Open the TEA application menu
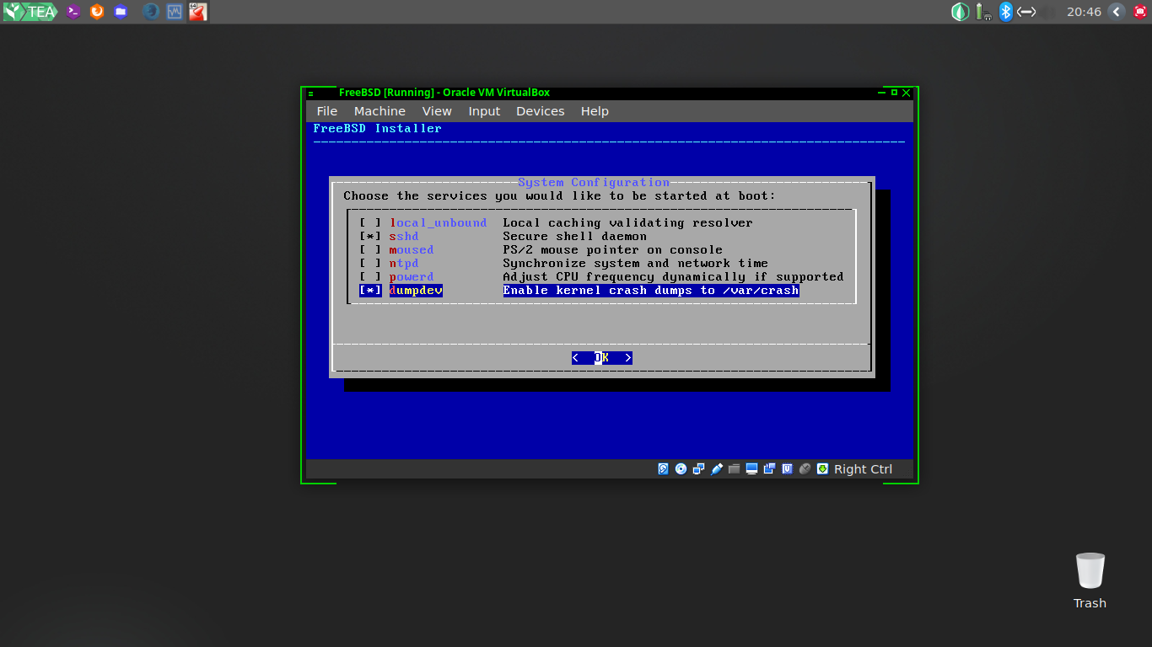Viewport: 1152px width, 647px height. [x=30, y=12]
